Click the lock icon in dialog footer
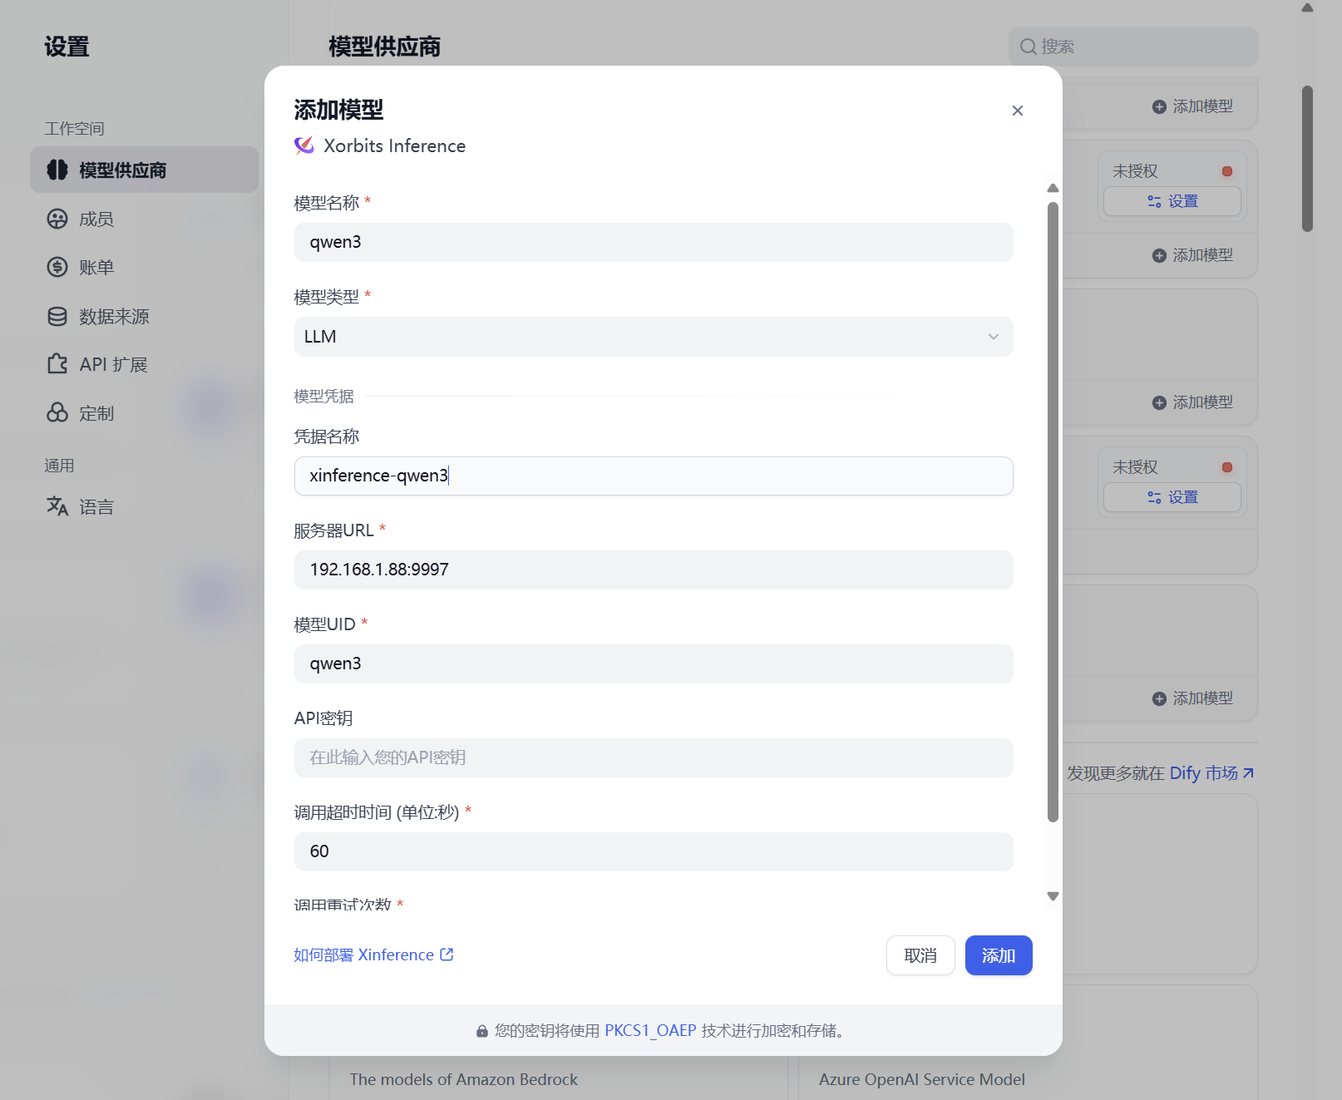The height and width of the screenshot is (1100, 1342). (482, 1031)
